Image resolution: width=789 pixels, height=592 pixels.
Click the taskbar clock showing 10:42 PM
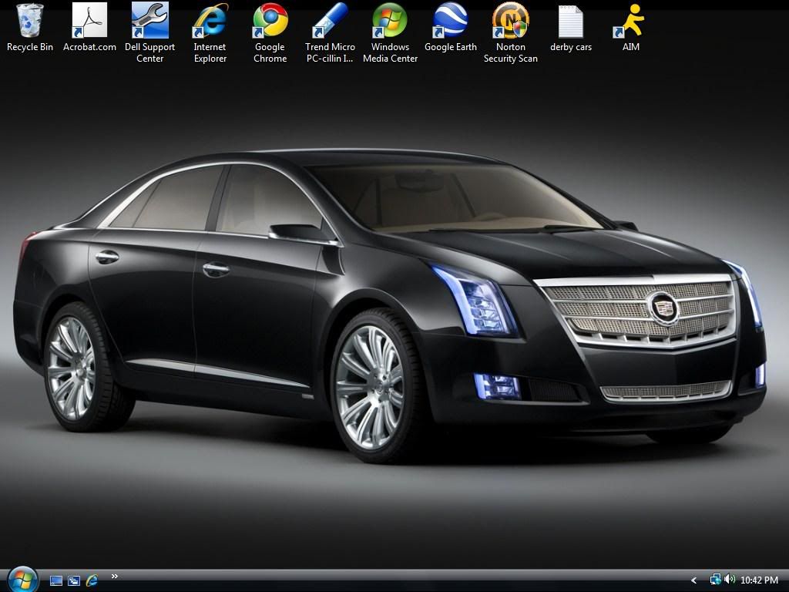759,580
